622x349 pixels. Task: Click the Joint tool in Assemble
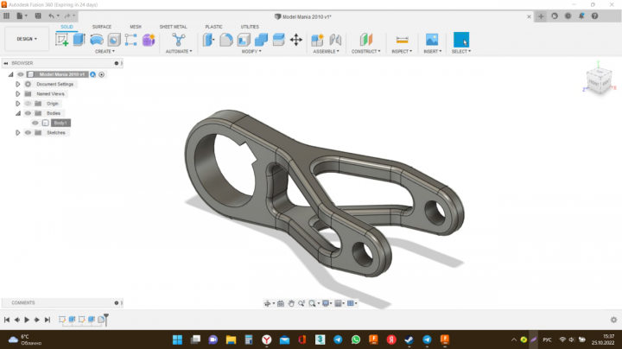(335, 40)
